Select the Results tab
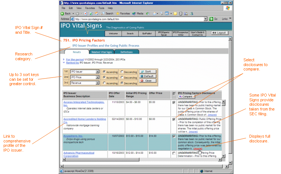This screenshot has height=174, width=281. coord(77,52)
